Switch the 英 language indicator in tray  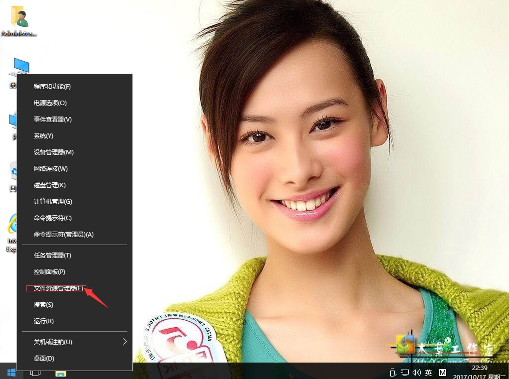pos(429,372)
